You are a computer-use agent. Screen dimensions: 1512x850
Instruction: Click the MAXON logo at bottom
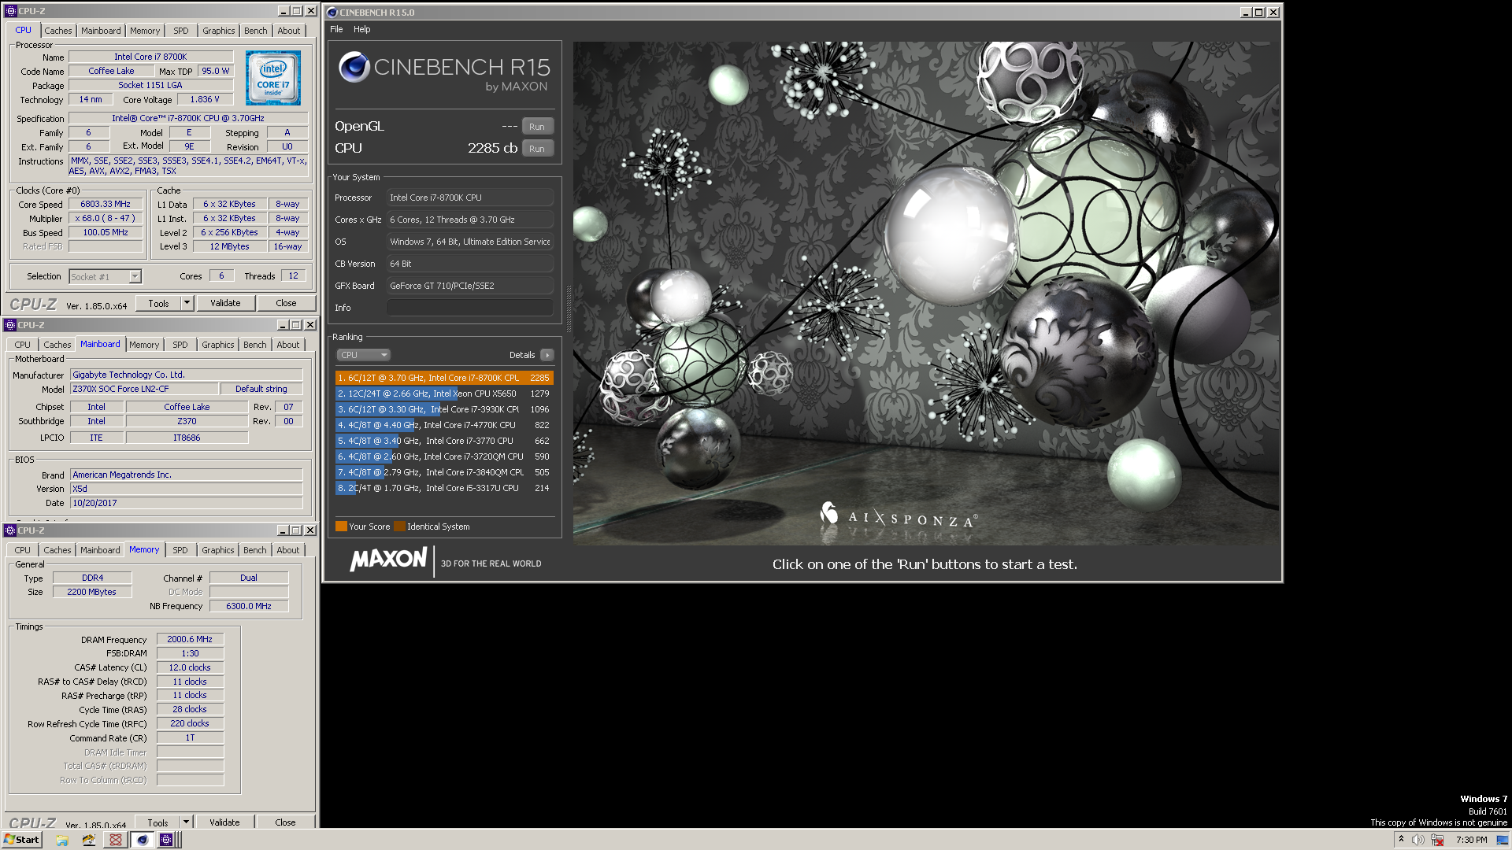pyautogui.click(x=388, y=560)
